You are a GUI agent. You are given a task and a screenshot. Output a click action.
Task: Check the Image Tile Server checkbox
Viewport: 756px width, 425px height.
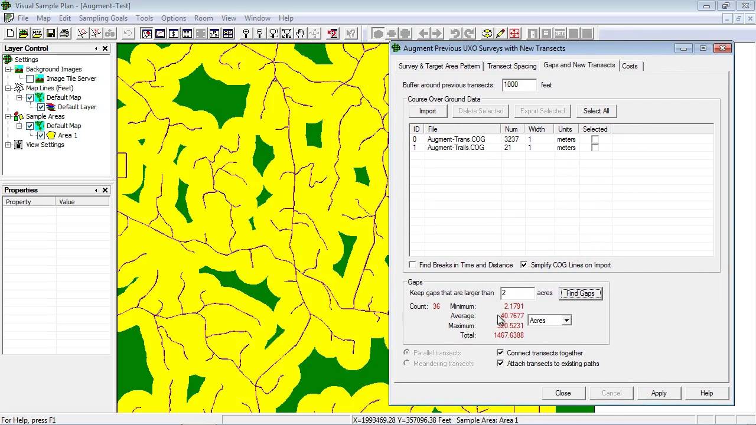click(x=30, y=79)
